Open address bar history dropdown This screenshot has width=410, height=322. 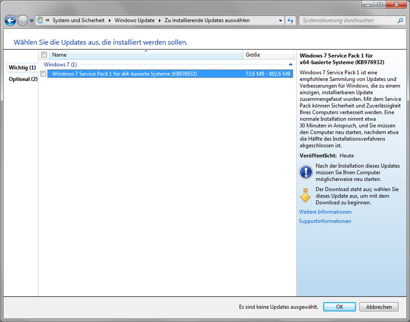click(x=280, y=20)
